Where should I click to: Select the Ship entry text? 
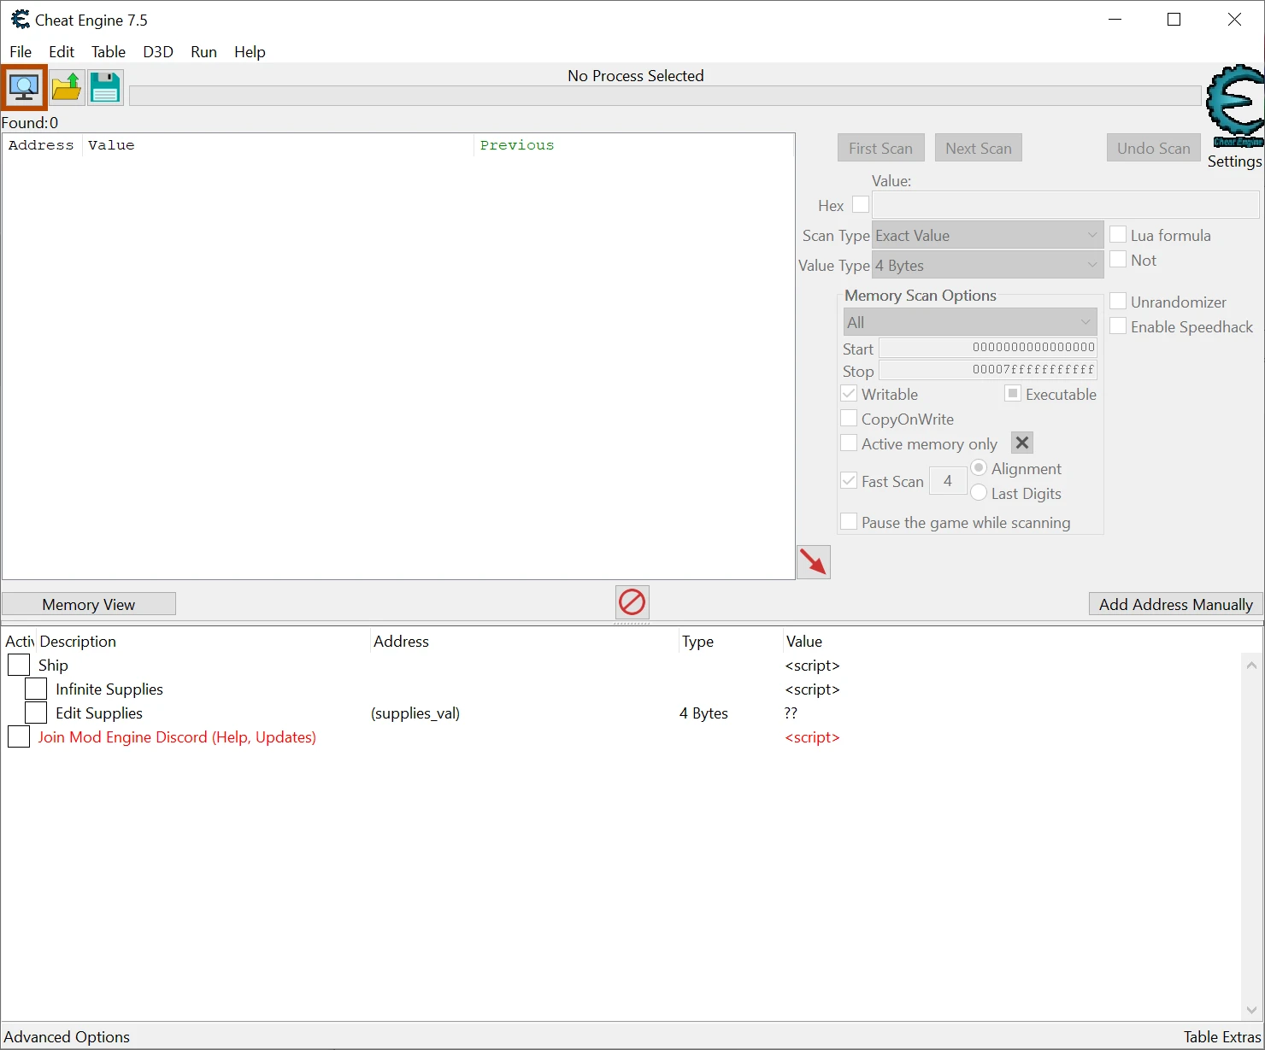[53, 666]
